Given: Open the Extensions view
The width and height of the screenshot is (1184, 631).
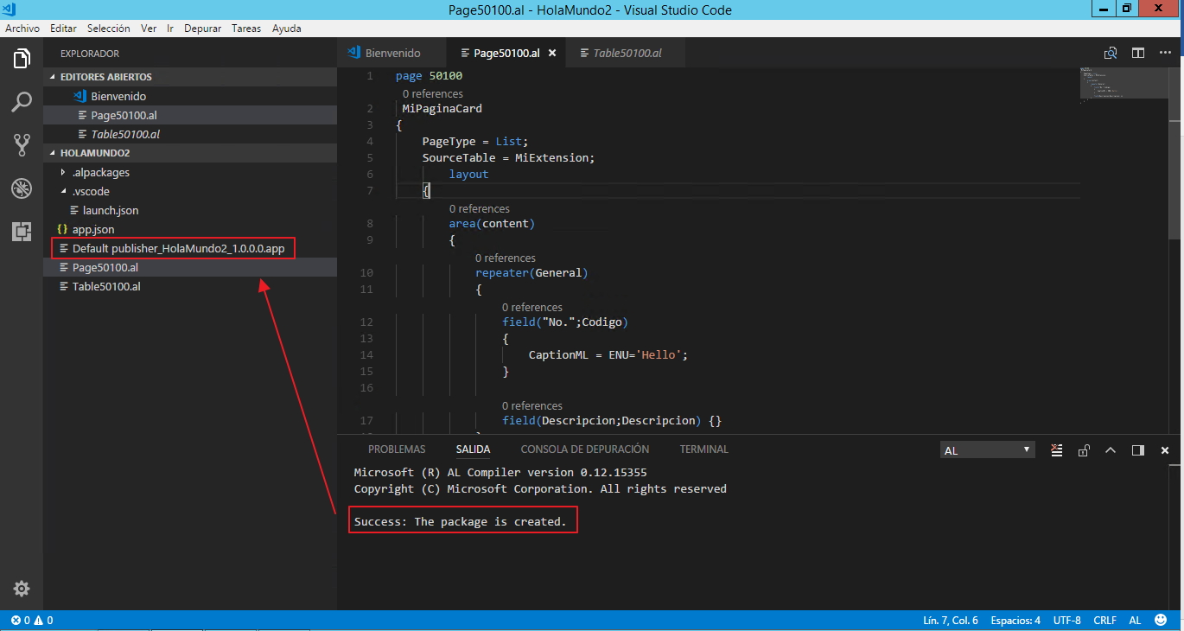Looking at the screenshot, I should point(22,231).
